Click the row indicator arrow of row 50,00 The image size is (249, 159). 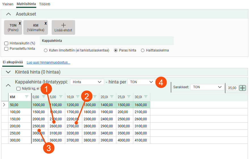4,105
